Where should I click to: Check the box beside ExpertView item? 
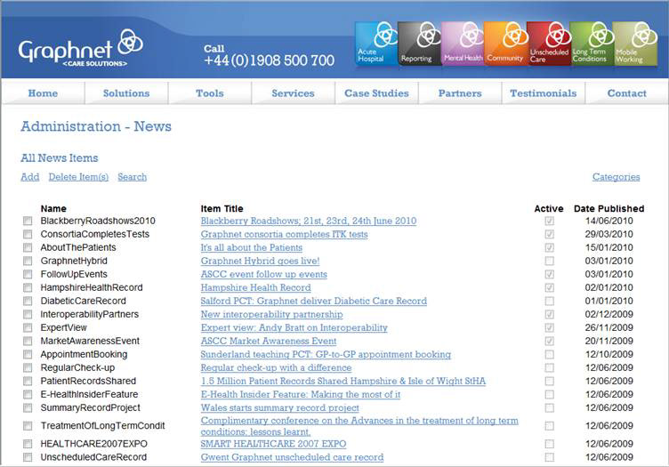click(x=28, y=328)
